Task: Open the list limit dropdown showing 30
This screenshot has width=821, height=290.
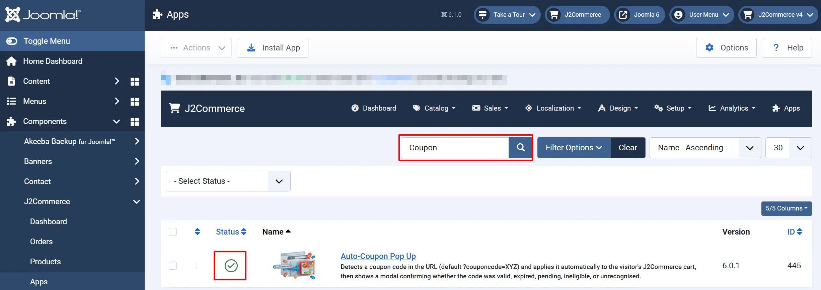Action: point(789,148)
